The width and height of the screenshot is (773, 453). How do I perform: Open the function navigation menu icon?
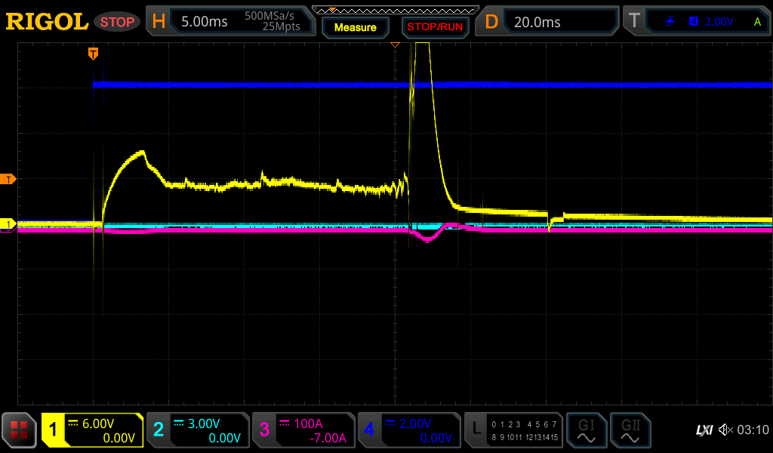[x=20, y=430]
